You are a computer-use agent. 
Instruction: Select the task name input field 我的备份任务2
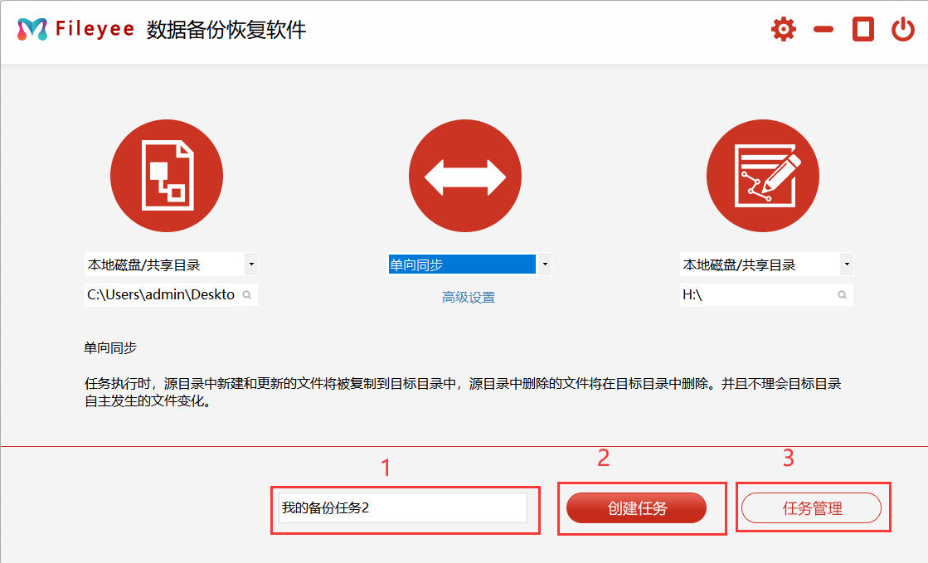(x=403, y=507)
